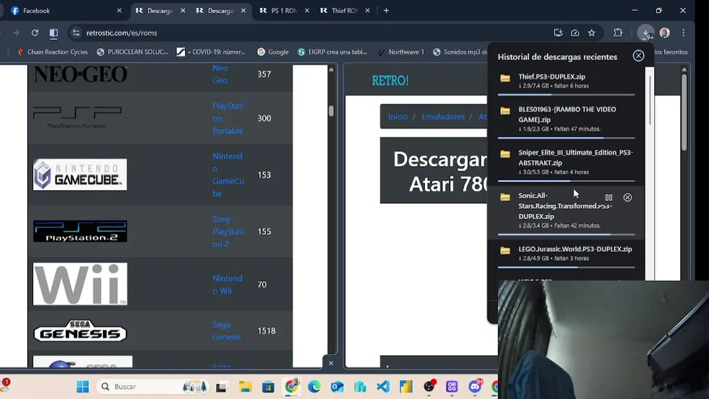709x399 pixels.
Task: Click the browser downloads toolbar icon
Action: [646, 33]
